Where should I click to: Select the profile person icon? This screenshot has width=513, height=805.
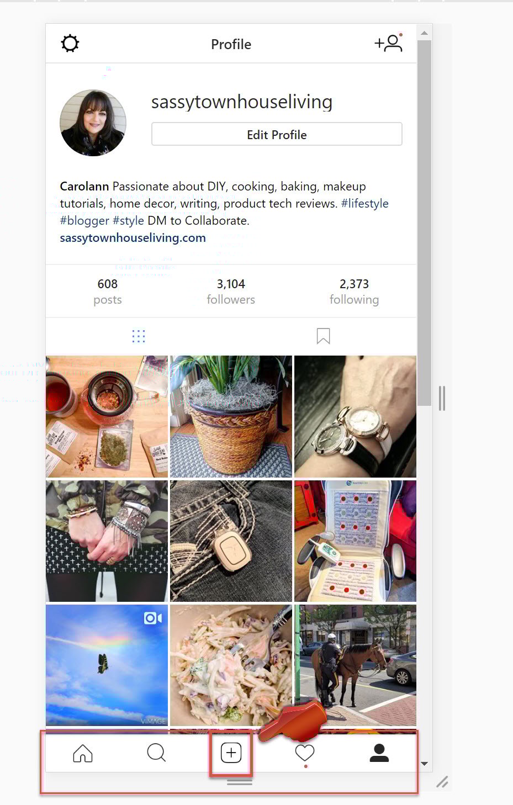[x=379, y=753]
